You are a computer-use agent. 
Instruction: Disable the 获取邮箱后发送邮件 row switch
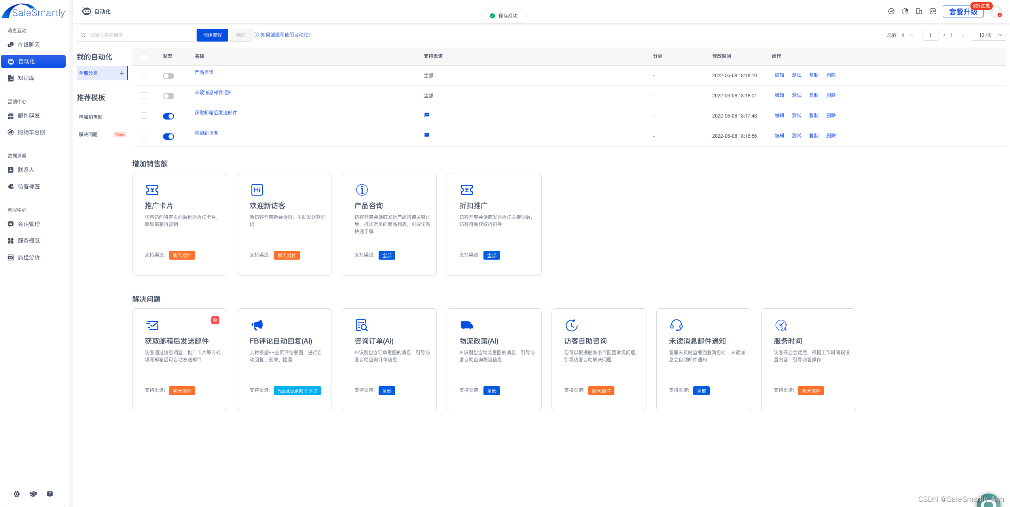169,116
